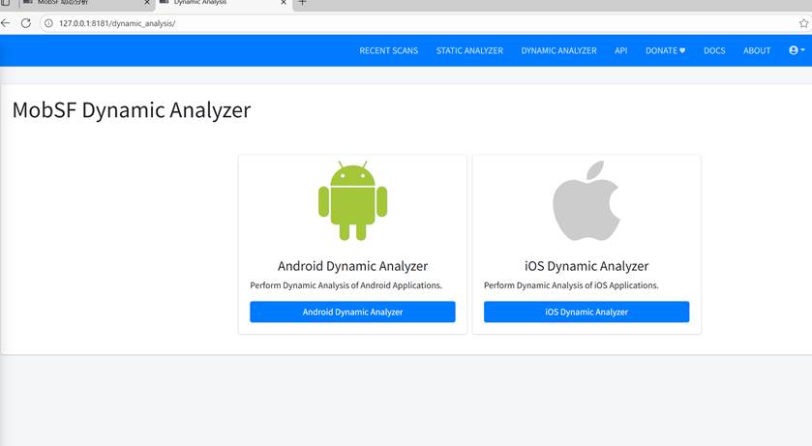Click the green Android robot logo
Screen dimensions: 812x446
[x=352, y=201]
